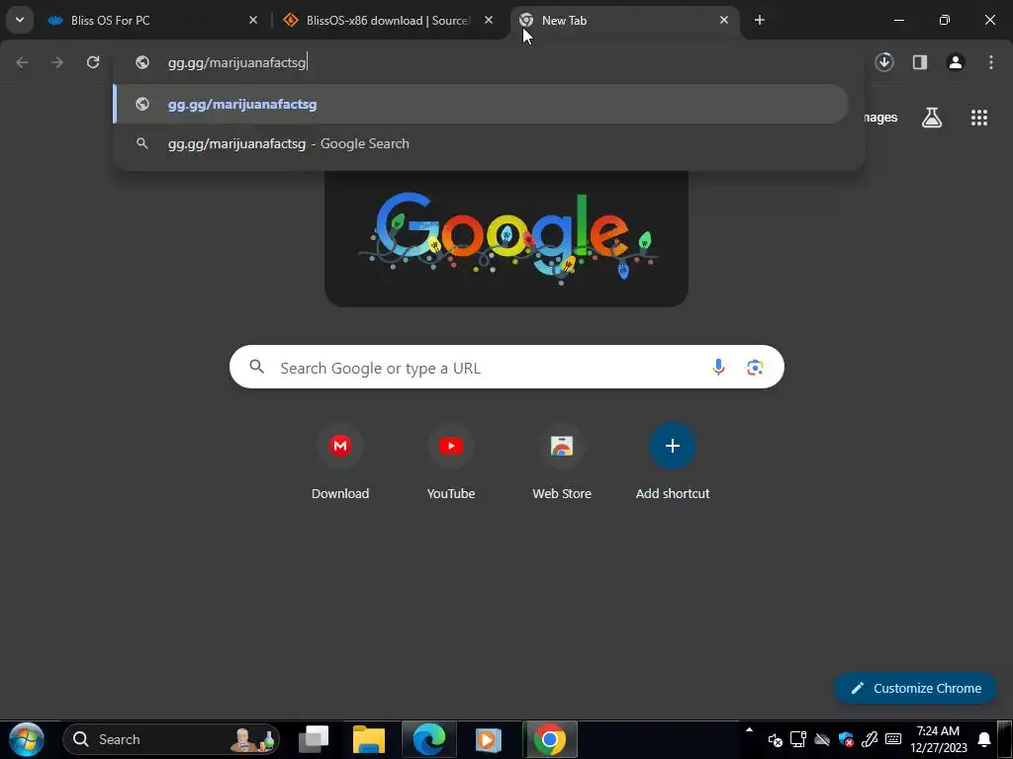Reload the page
Screen dimensions: 1013x759
93,62
